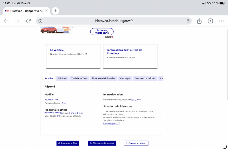This screenshot has width=228, height=150.
Task: Click external link icon beside En savoir plus
Action: point(119,123)
